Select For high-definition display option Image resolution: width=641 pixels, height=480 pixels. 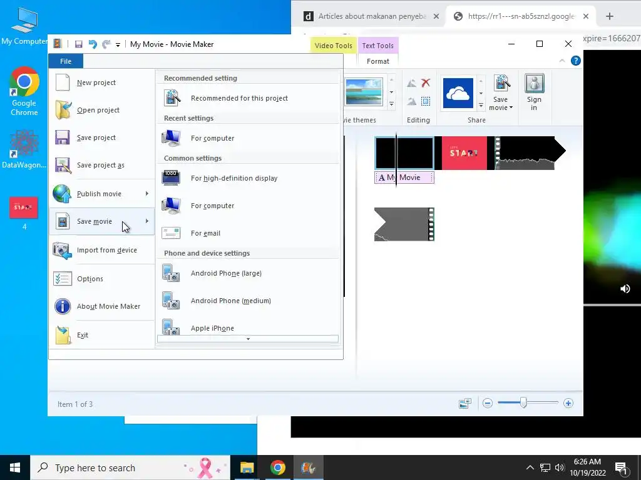[x=248, y=178]
